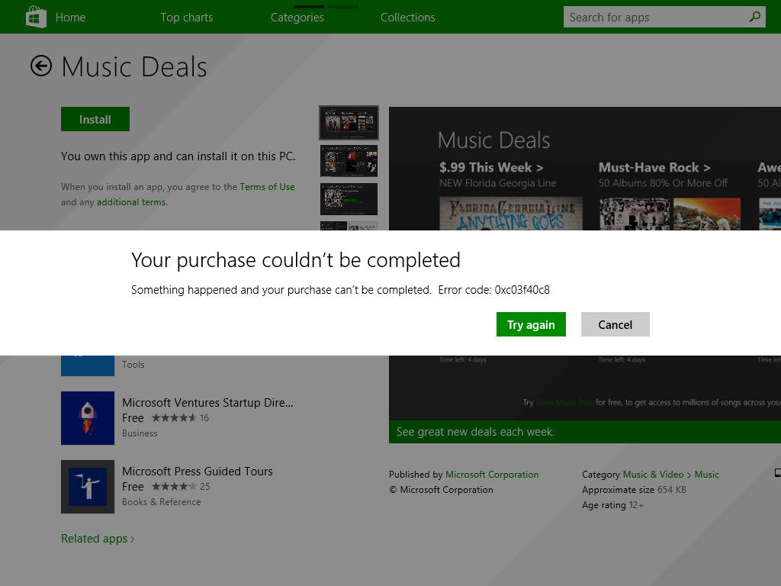The image size is (781, 586).
Task: Open the Terms of Use link
Action: [x=267, y=187]
